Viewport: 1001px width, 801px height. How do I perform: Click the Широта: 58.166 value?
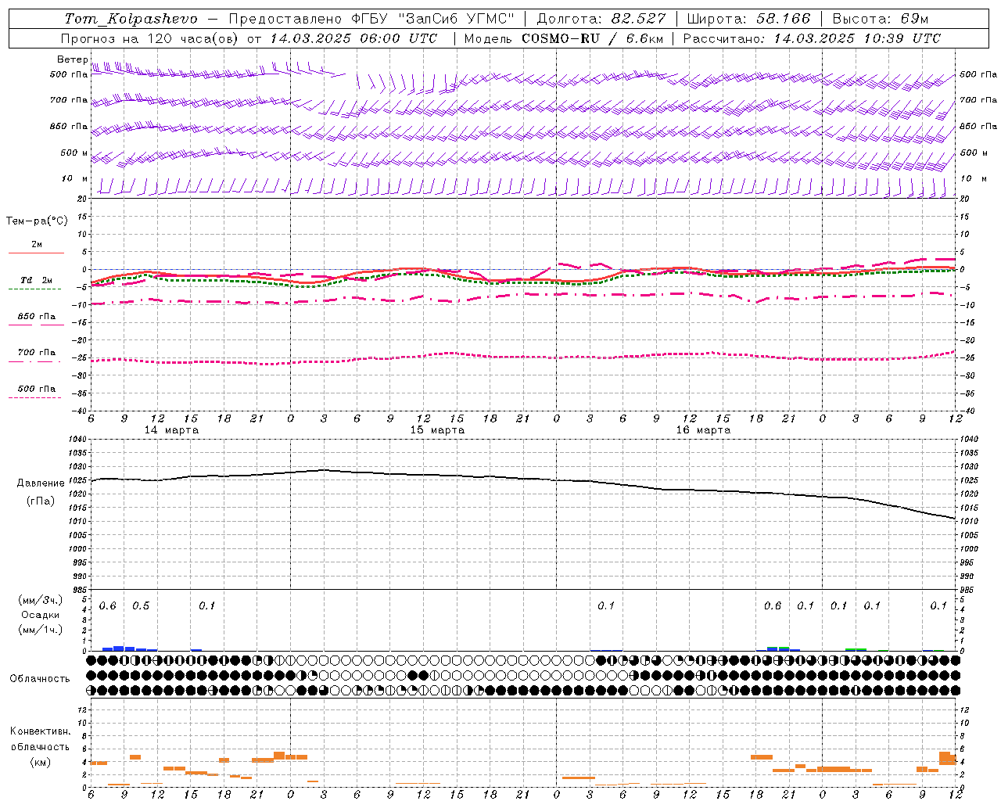(x=749, y=19)
